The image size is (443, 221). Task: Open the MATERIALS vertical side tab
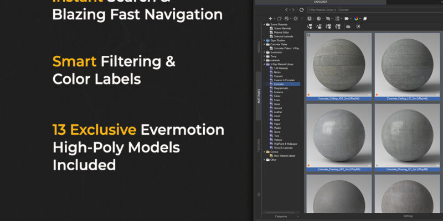(259, 96)
